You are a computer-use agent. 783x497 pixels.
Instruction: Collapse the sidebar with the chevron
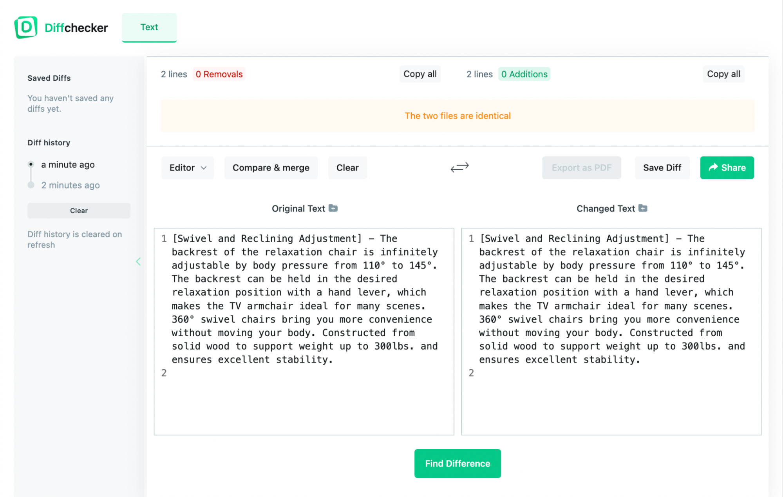138,261
